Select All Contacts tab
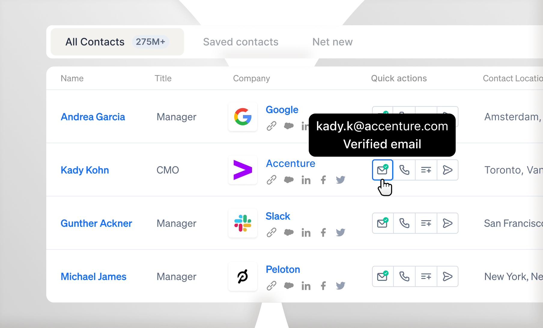 click(117, 42)
